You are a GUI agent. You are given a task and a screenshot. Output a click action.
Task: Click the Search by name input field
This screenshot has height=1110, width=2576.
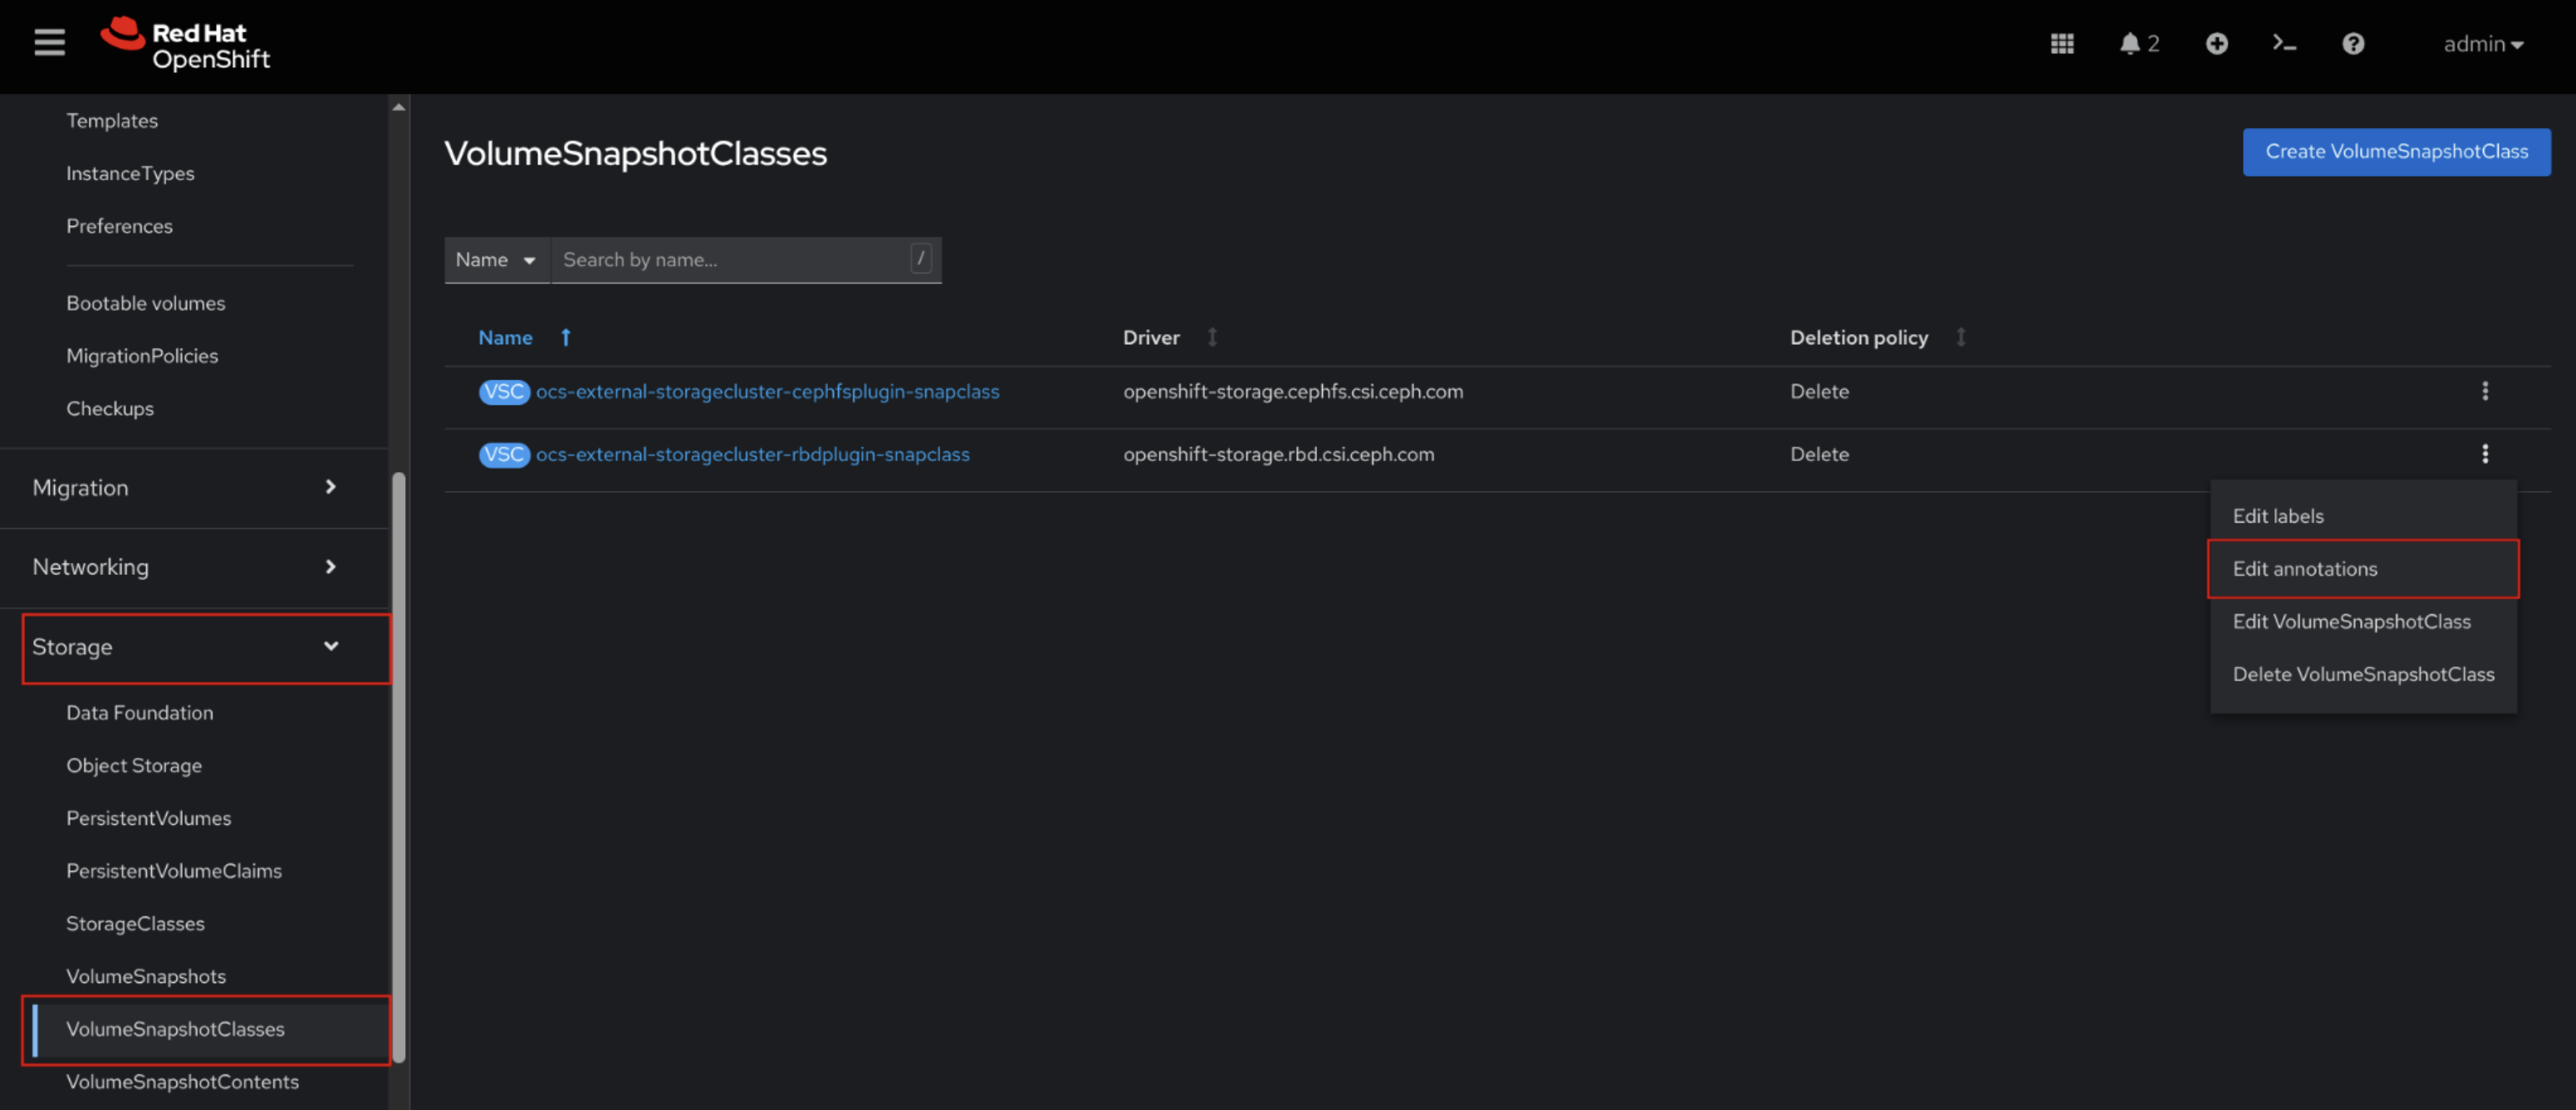tap(732, 260)
